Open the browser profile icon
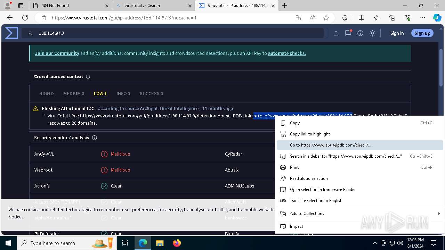 (x=8, y=6)
